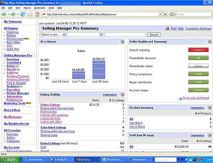Click the search text field beside Search button
213x163 pixels.
[125, 35]
